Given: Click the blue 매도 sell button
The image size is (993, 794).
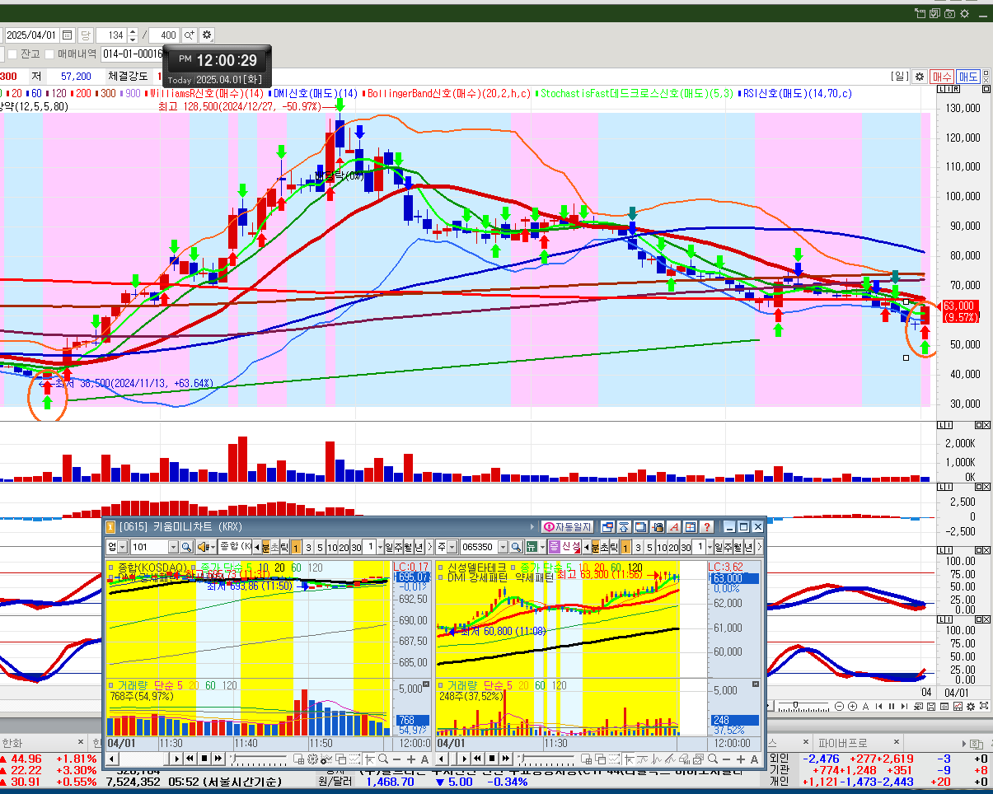Looking at the screenshot, I should [968, 77].
